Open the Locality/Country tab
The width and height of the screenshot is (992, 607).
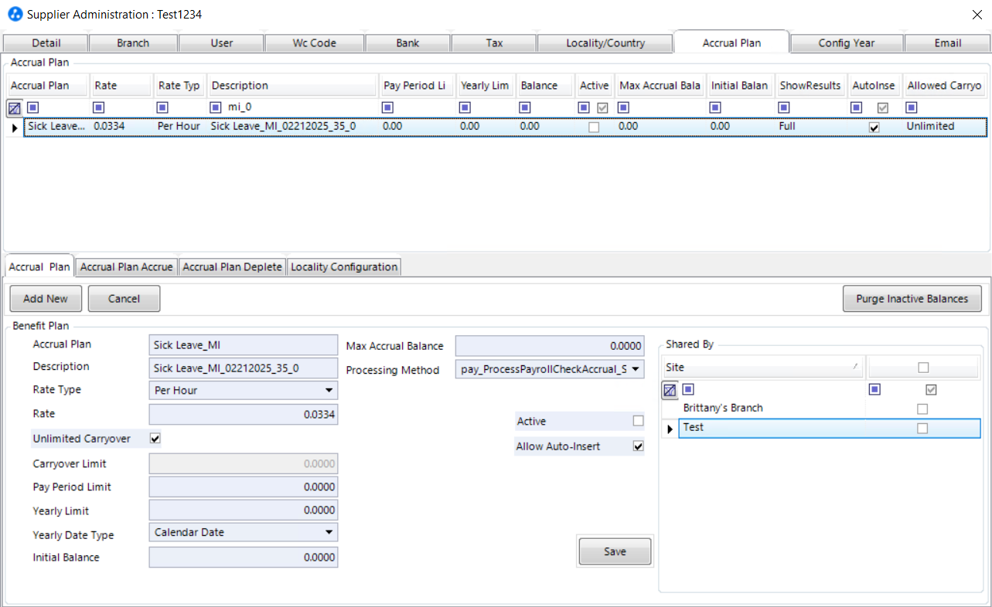(x=605, y=42)
